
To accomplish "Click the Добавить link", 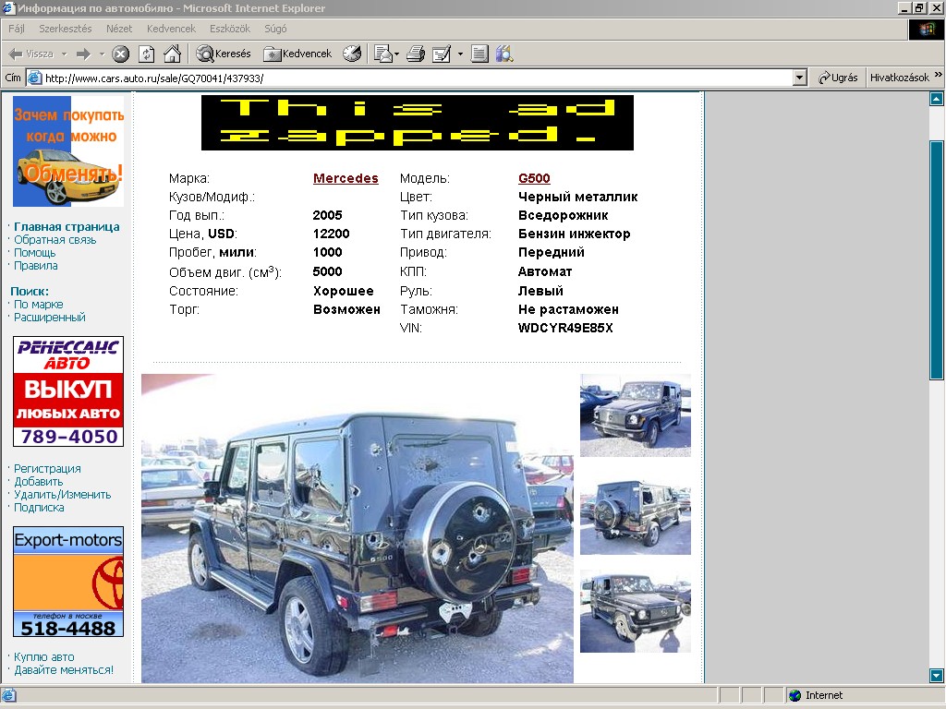I will pos(38,482).
